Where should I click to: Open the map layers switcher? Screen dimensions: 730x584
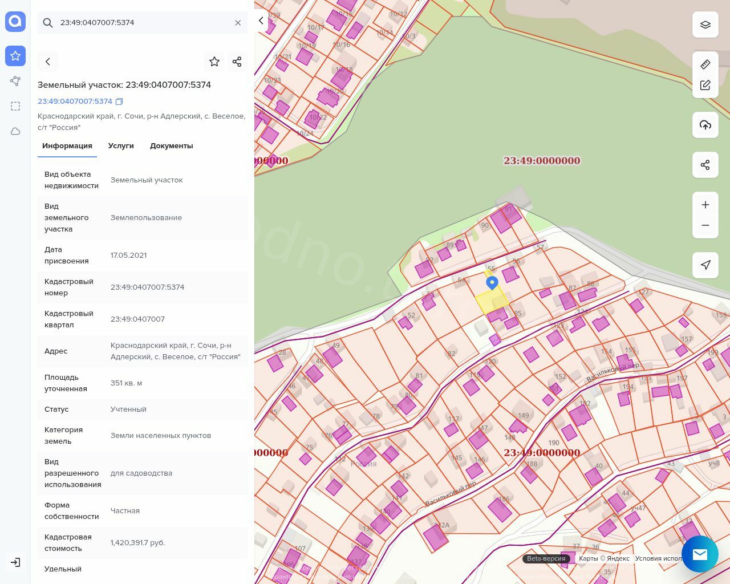pyautogui.click(x=705, y=25)
